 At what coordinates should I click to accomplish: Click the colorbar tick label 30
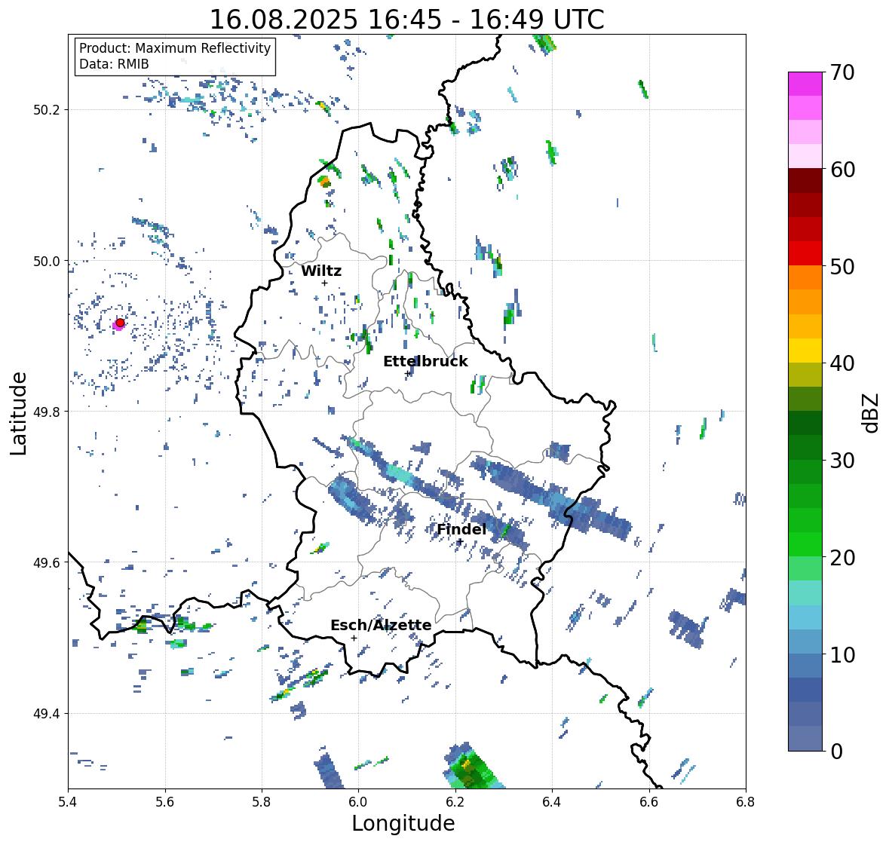tap(842, 460)
